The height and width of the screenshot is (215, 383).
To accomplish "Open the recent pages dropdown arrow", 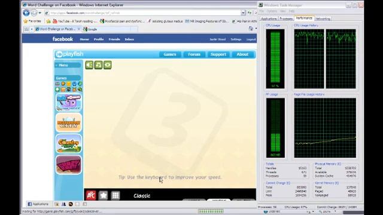I will click(40, 13).
